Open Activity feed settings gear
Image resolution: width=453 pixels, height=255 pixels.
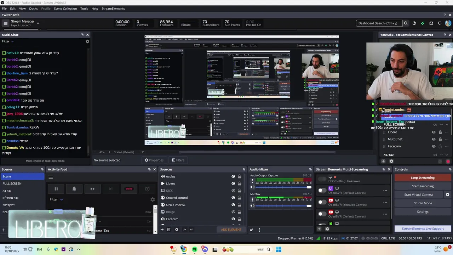153,199
